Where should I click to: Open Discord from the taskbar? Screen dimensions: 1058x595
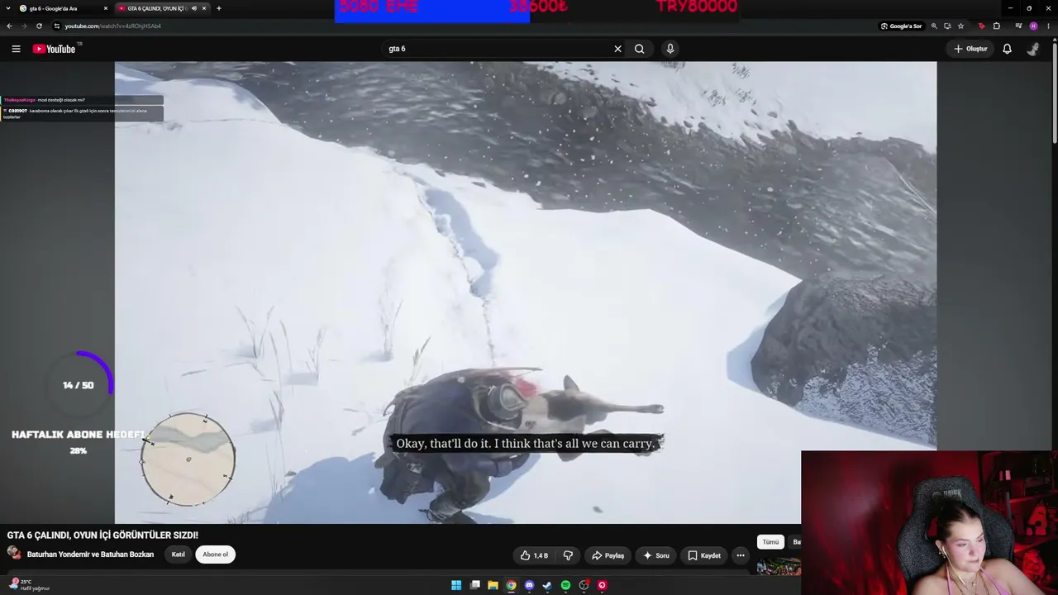tap(530, 585)
